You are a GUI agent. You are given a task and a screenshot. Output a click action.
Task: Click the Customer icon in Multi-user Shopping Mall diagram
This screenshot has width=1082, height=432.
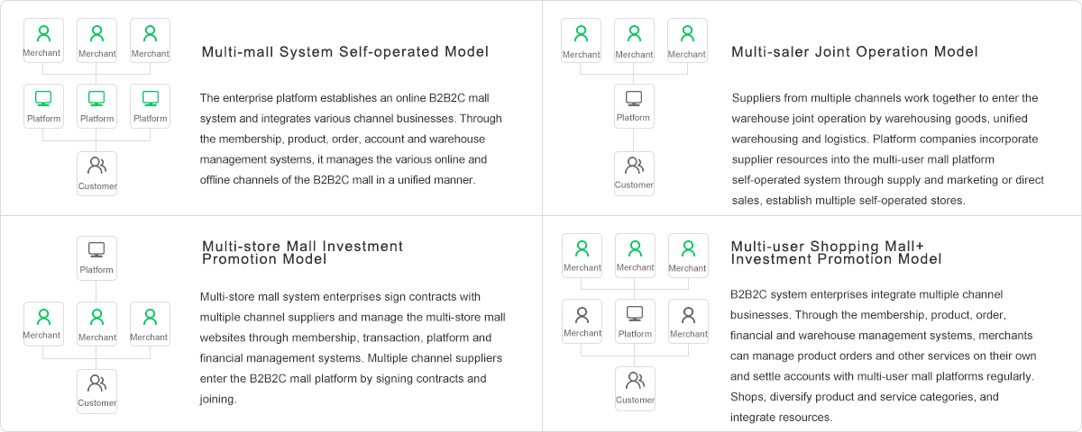coord(635,389)
